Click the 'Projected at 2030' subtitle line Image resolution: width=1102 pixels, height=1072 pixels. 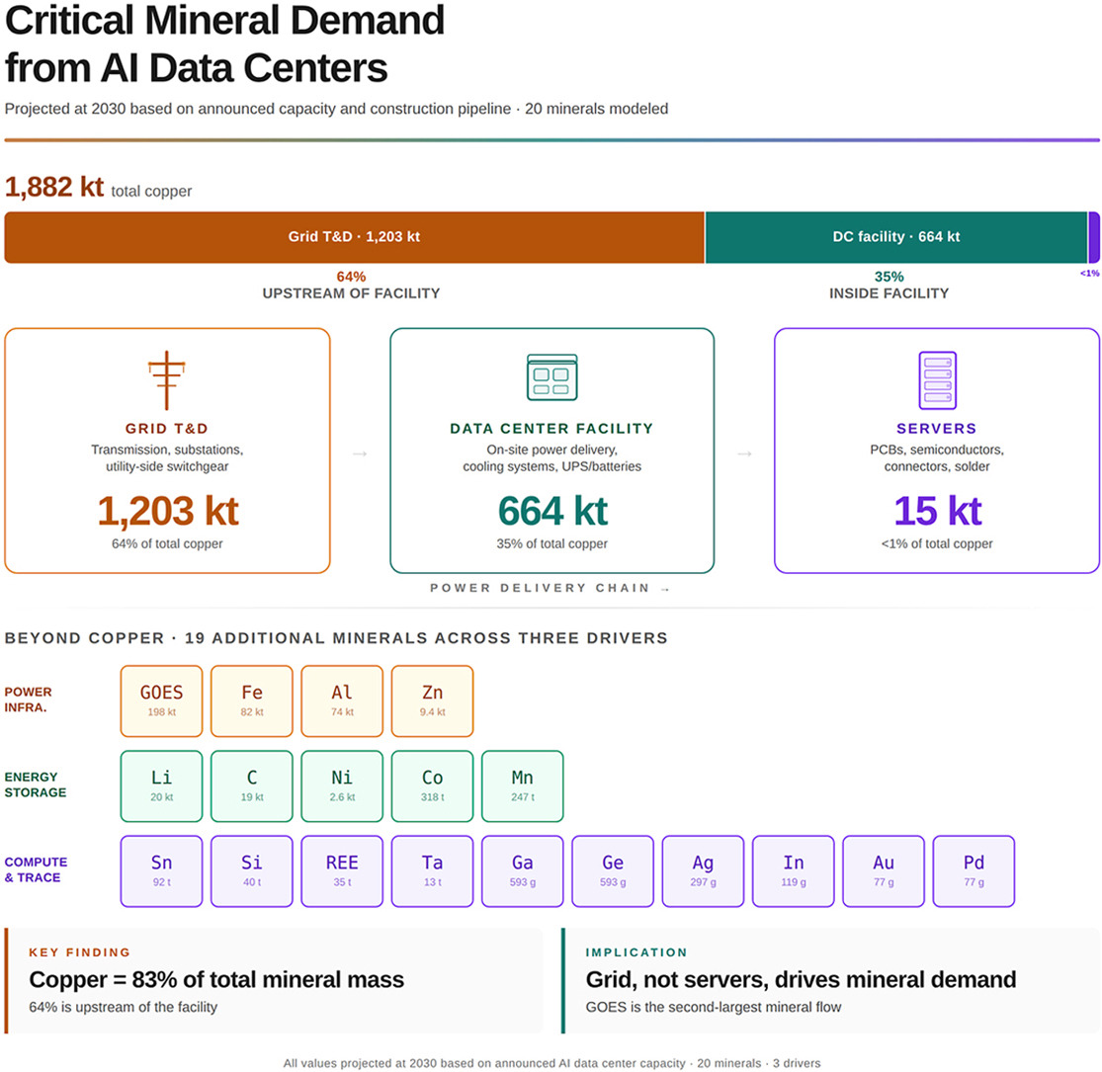click(336, 109)
